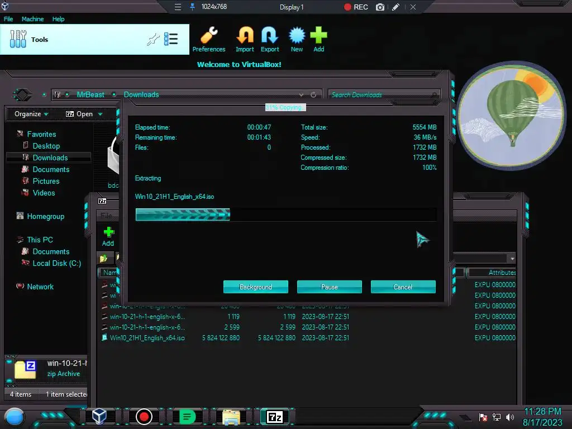Click the 7z window title icon
Screen dimensions: 572x429
pyautogui.click(x=102, y=201)
